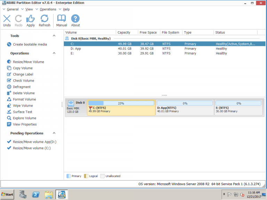Click Disk 0(Basic MBR, Healthy) header
This screenshot has height=200, width=267.
(91, 39)
